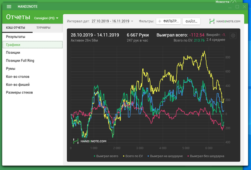
Task: Maximize the Hand2Note window
Action: [237, 6]
